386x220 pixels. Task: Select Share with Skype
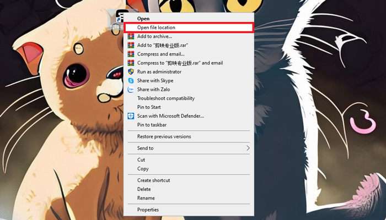(189, 80)
